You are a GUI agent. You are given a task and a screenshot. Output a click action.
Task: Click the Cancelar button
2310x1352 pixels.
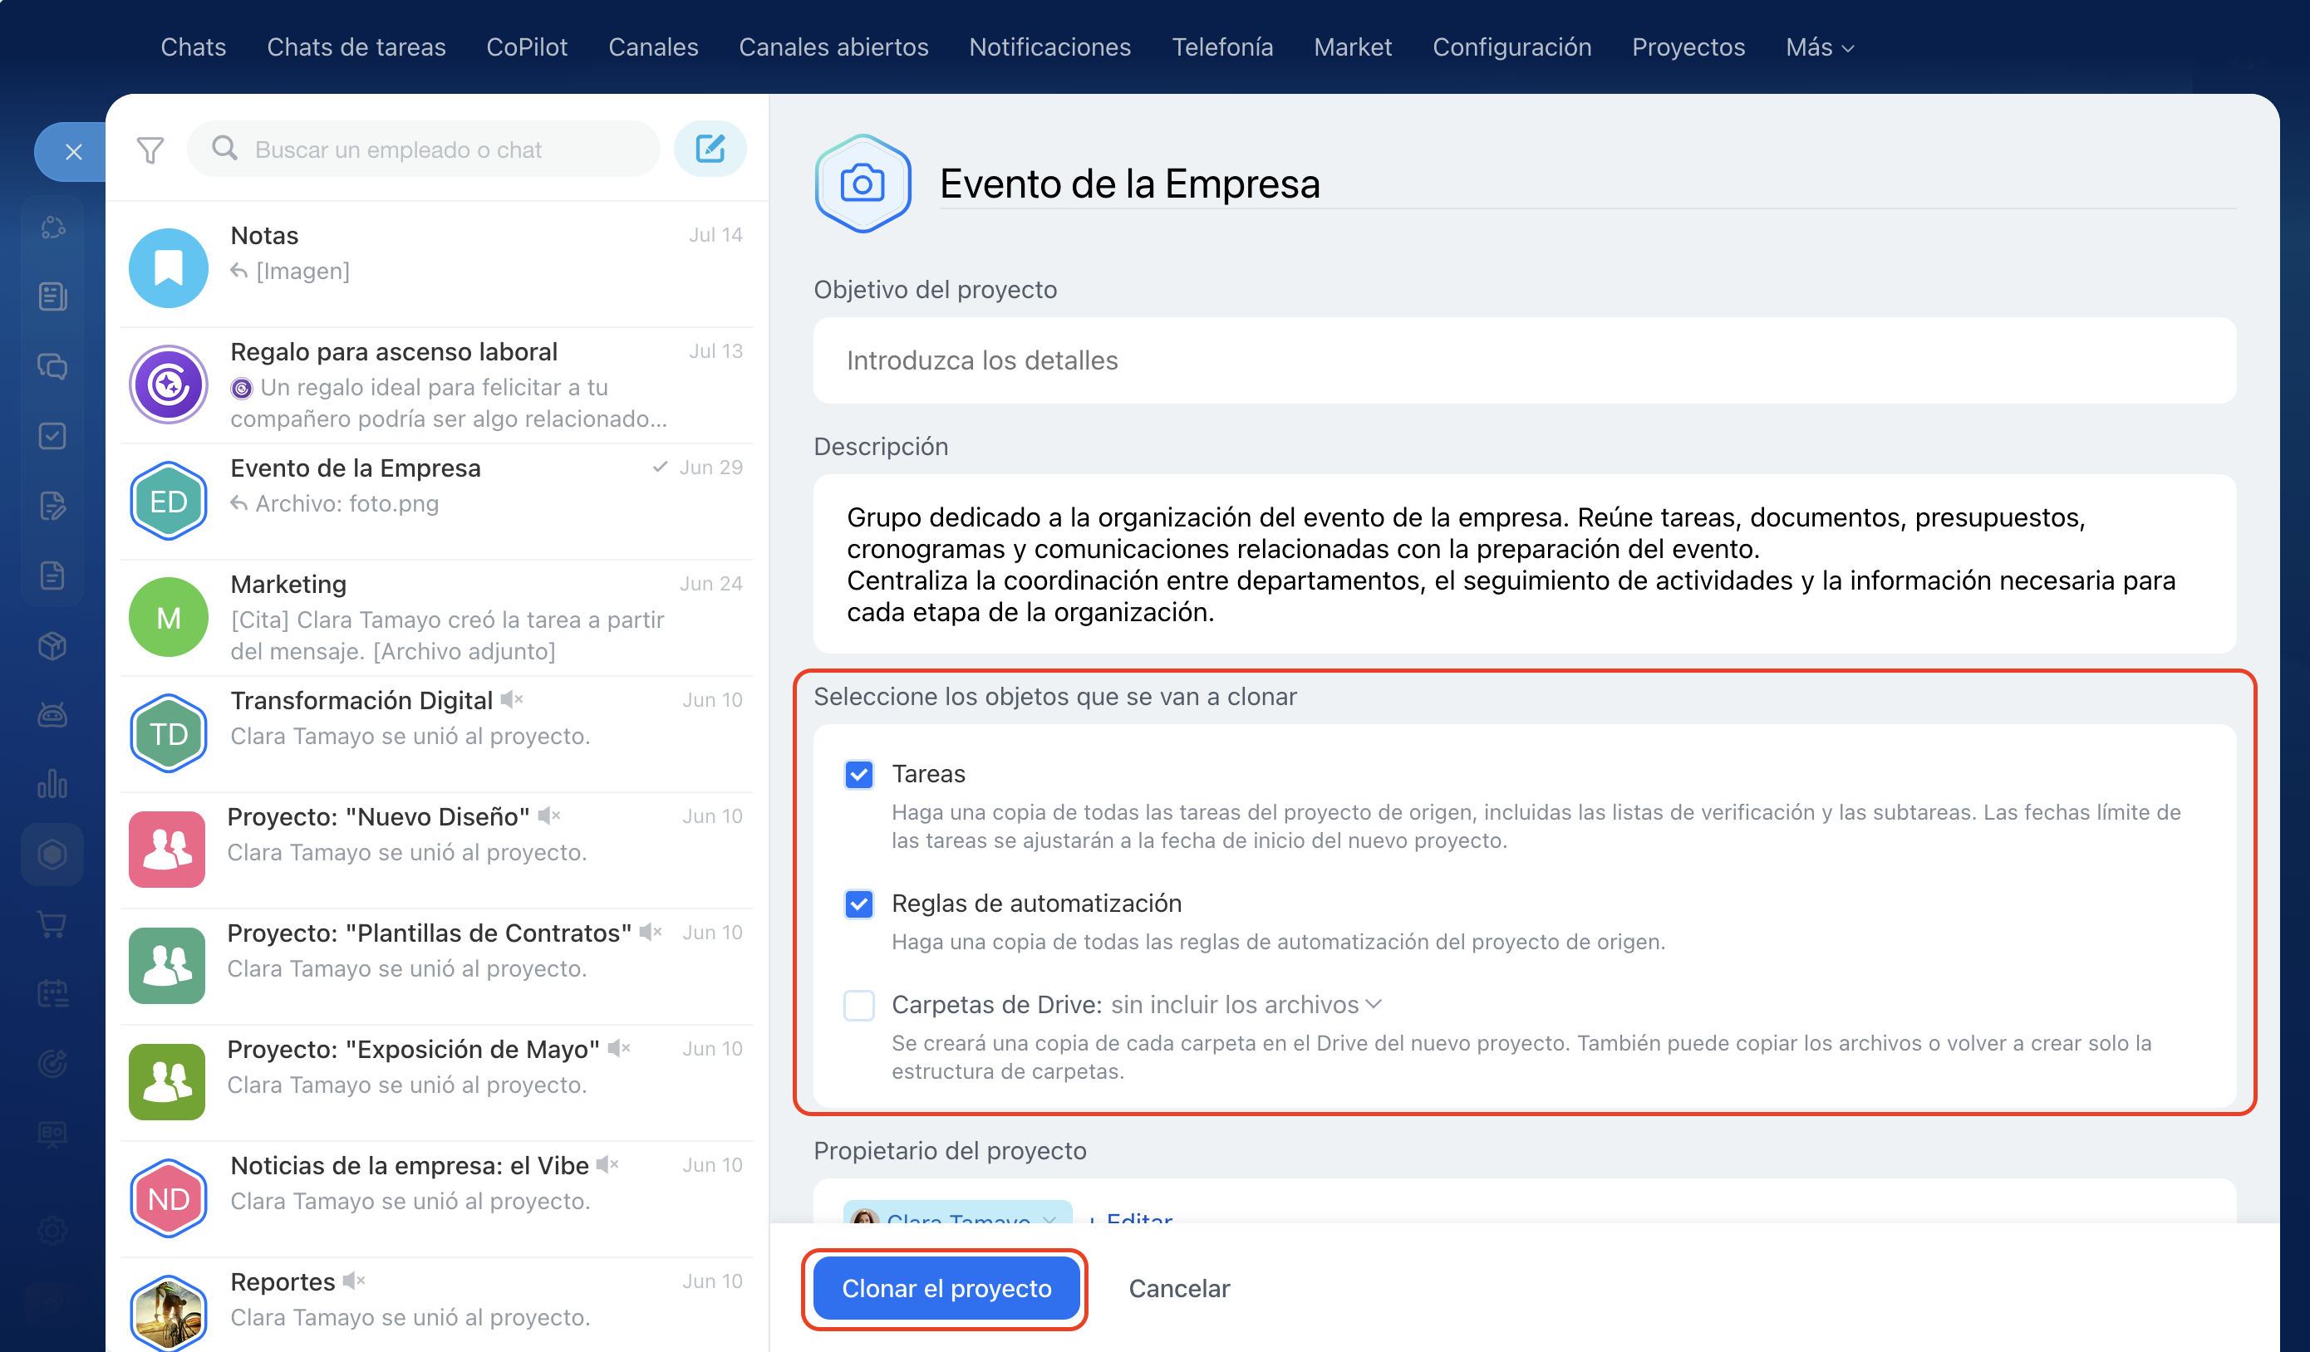(1180, 1289)
